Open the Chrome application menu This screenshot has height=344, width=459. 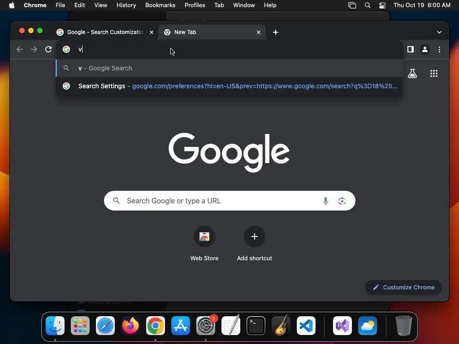[35, 5]
